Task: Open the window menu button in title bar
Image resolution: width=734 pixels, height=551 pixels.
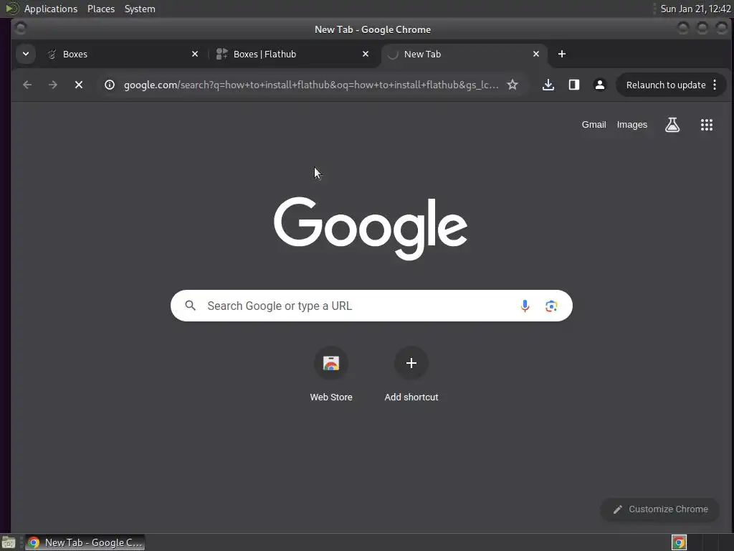Action: point(20,29)
